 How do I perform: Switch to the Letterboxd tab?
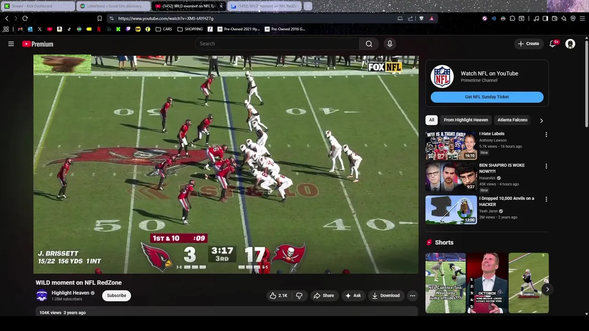pos(114,6)
